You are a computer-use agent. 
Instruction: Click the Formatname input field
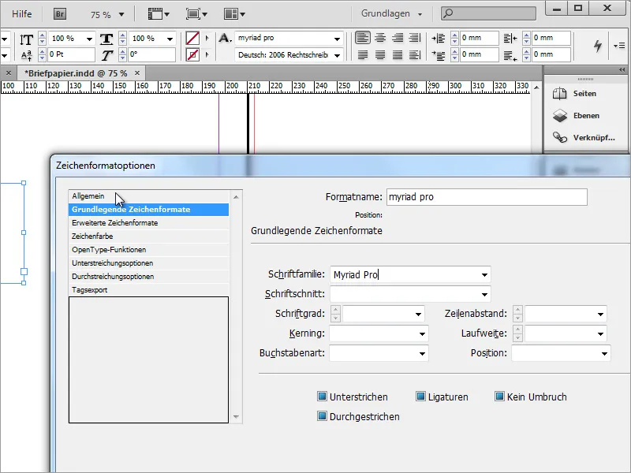tap(487, 197)
